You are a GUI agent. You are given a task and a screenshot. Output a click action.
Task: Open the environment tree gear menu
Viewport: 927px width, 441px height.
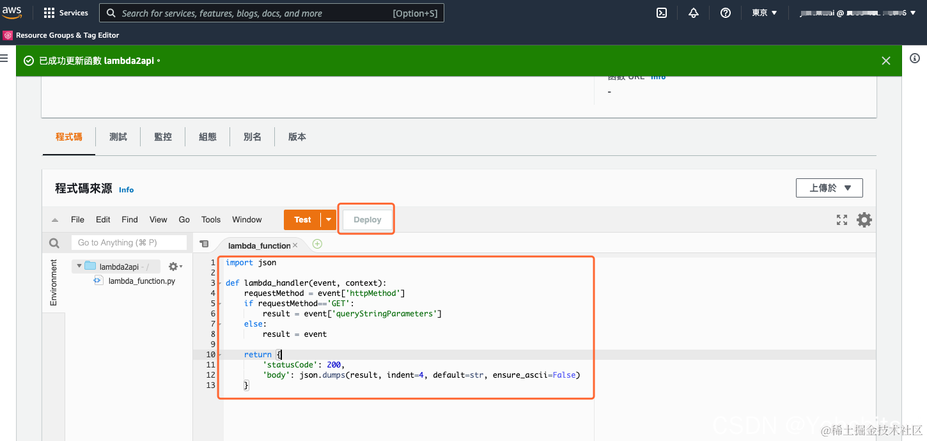pos(175,267)
